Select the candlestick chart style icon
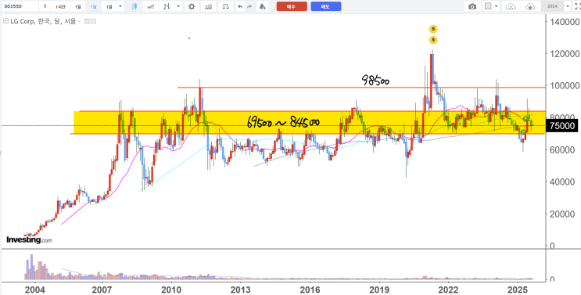The height and width of the screenshot is (295, 581). pyautogui.click(x=134, y=6)
